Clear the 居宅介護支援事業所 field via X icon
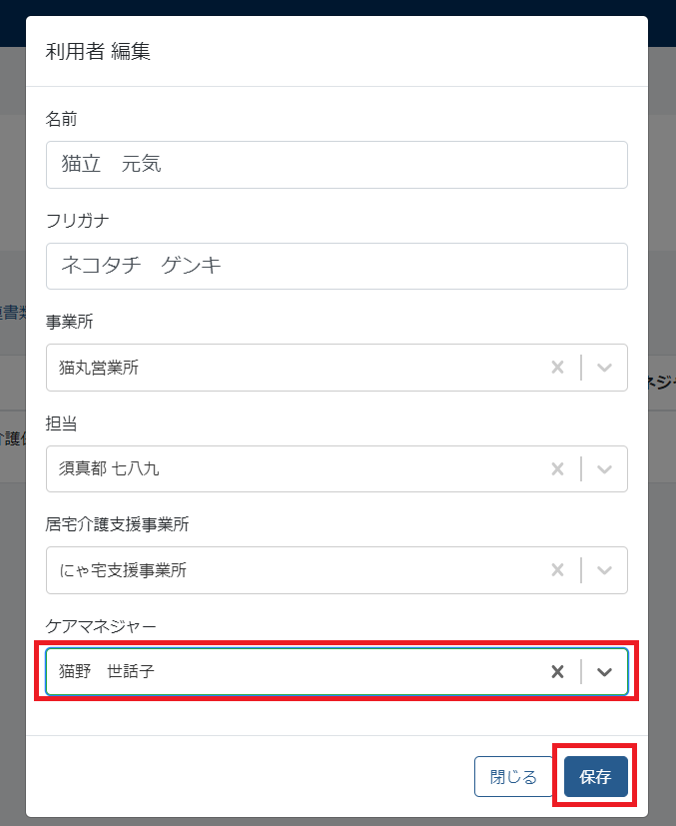Viewport: 676px width, 826px height. click(557, 570)
